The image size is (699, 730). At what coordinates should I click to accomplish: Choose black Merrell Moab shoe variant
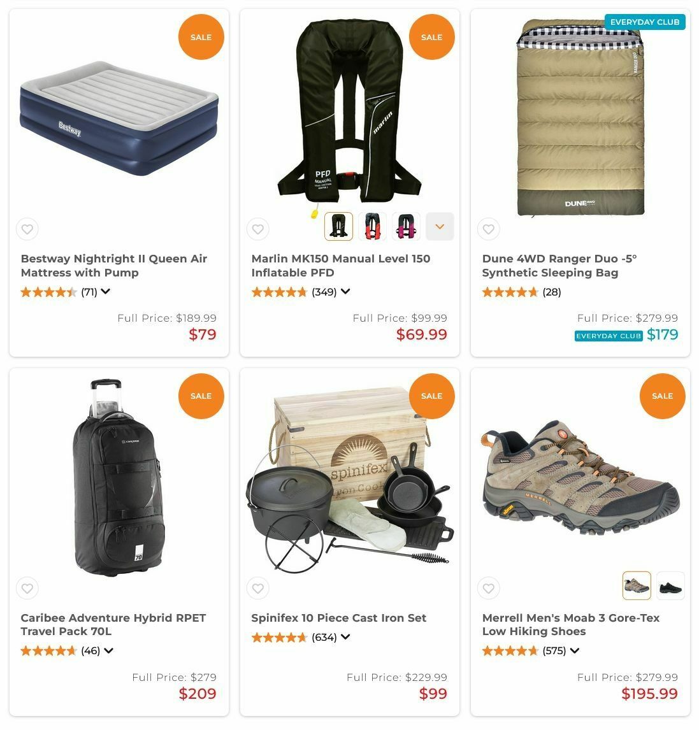pyautogui.click(x=670, y=585)
